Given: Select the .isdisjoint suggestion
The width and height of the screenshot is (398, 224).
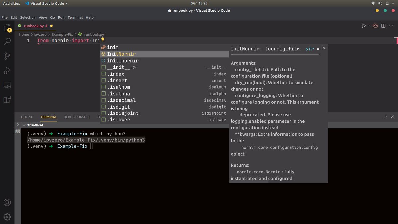Looking at the screenshot, I should pos(165,113).
